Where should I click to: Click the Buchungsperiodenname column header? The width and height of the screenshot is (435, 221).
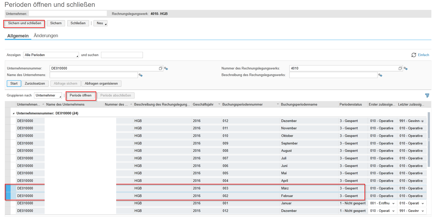point(309,104)
